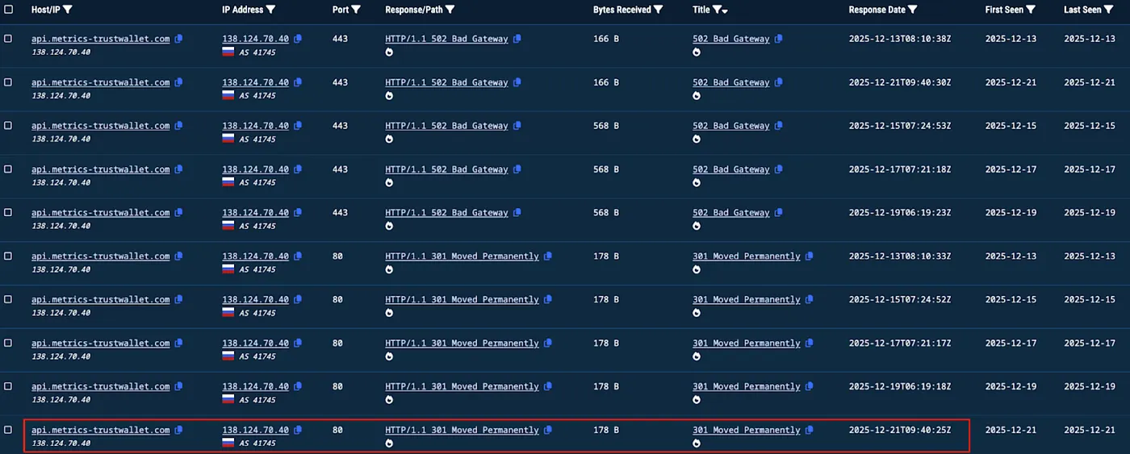Open the Host/IP column filter

pos(67,10)
